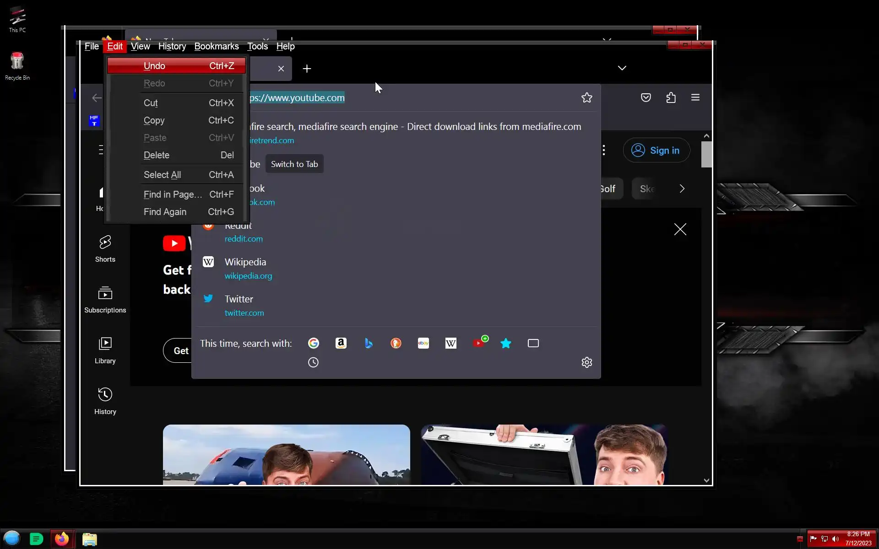
Task: Open the Bookmarks menu in the menu bar
Action: (216, 46)
